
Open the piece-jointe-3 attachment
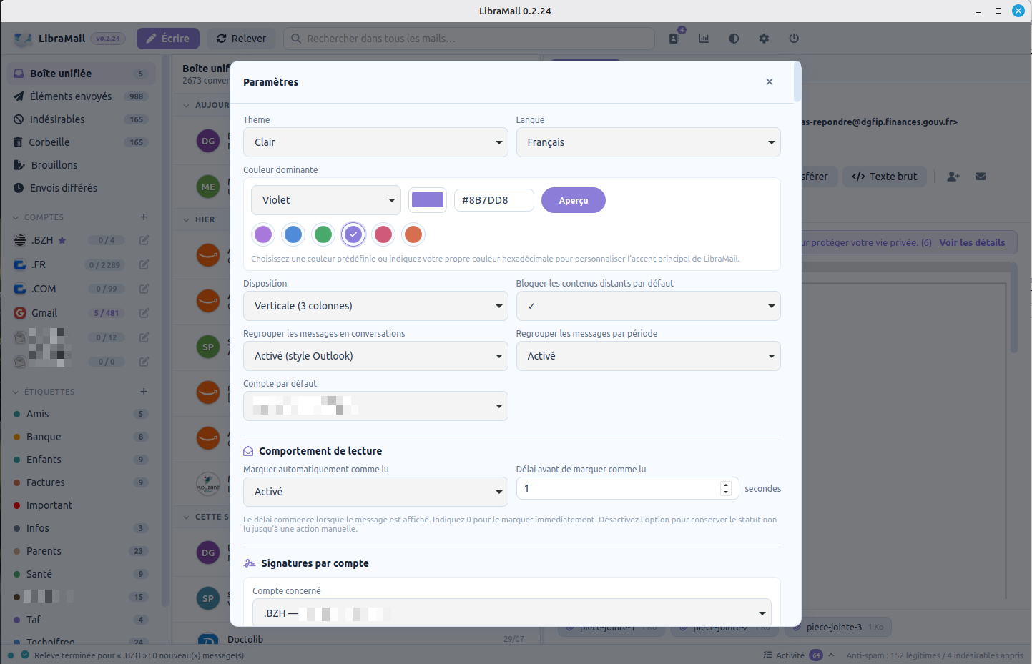coord(838,628)
